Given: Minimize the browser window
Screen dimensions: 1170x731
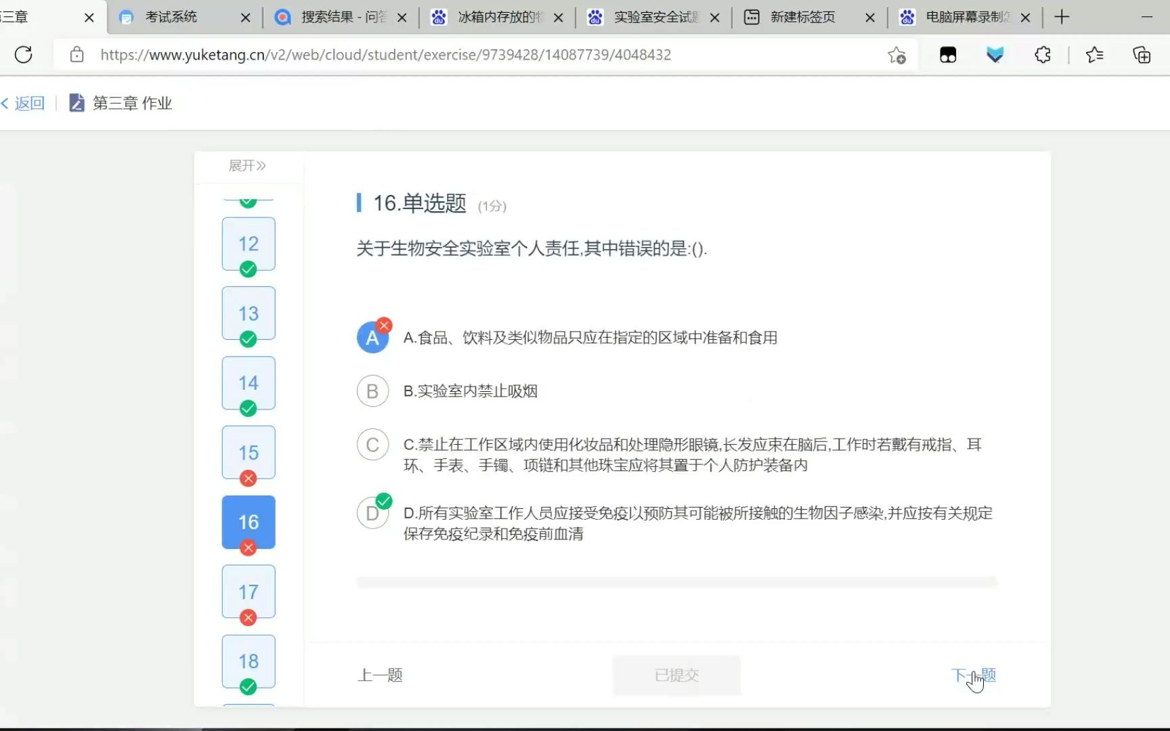Looking at the screenshot, I should tap(1147, 17).
